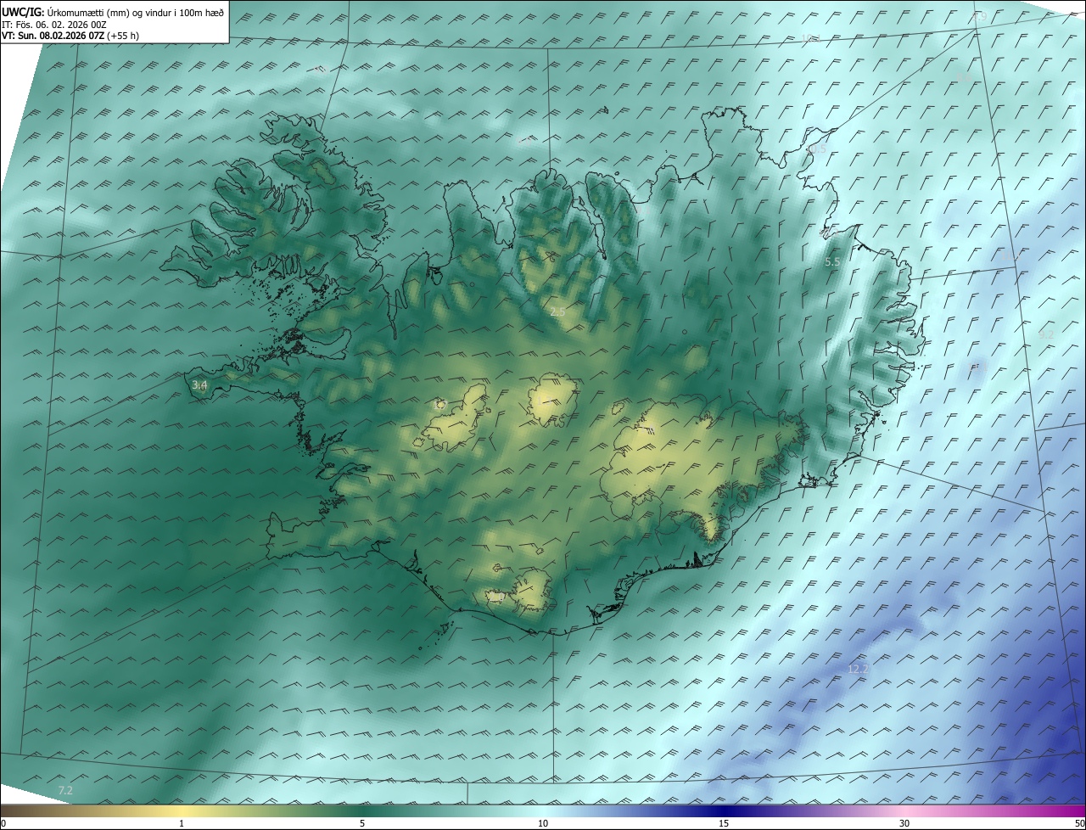Click the 50 tick on the color scale
Screen dimensions: 1086x830
pos(1079,823)
